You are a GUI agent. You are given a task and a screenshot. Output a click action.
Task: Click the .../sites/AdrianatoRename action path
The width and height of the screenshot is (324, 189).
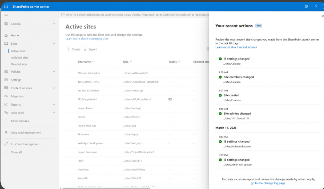coord(237,146)
